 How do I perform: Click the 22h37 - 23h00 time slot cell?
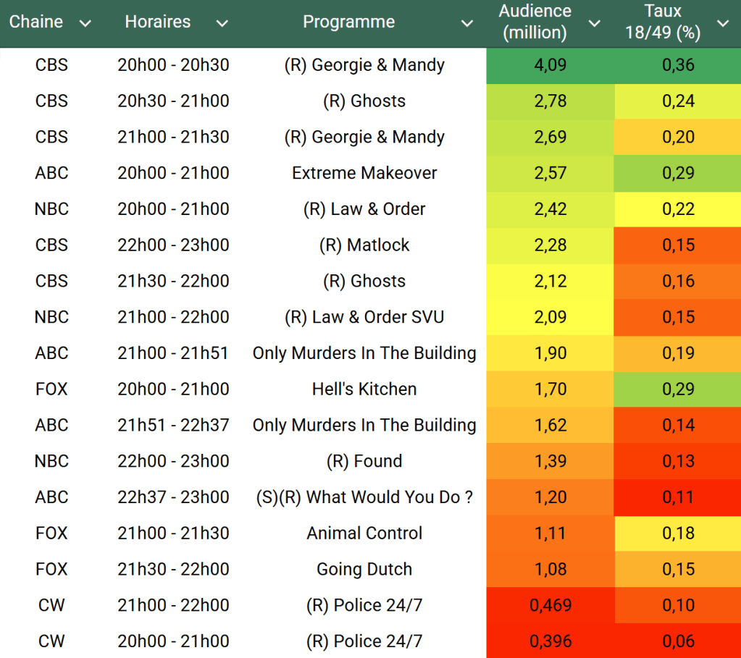(173, 497)
